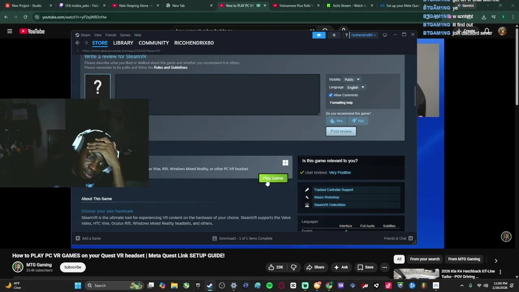The height and width of the screenshot is (292, 519).
Task: Open the RICOHENDRIX80 profile tab
Action: (x=194, y=43)
